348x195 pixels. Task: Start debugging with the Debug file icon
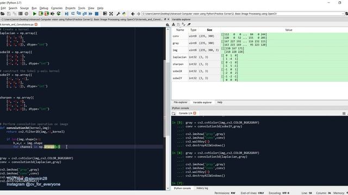[x=66, y=14]
